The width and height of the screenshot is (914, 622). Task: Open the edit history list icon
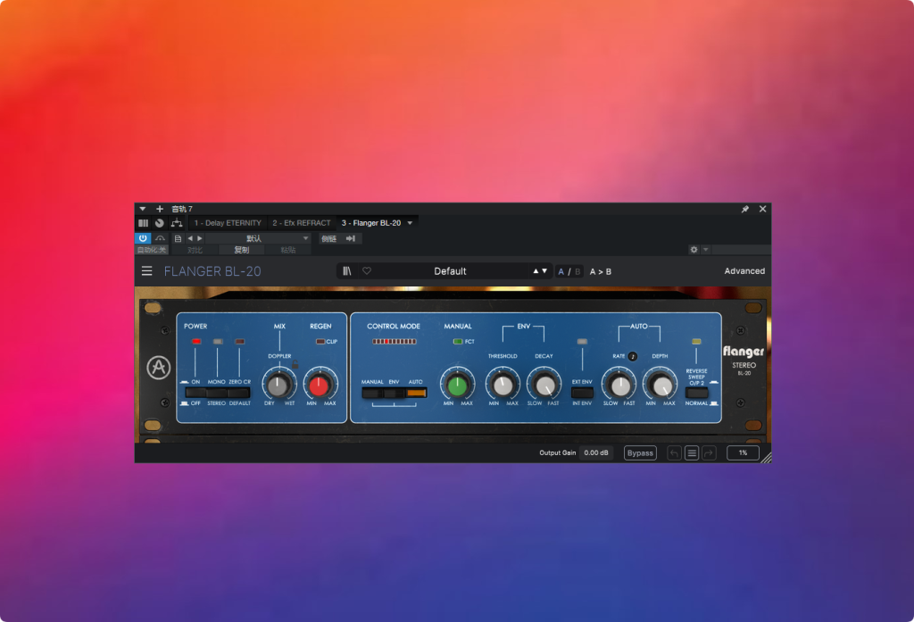[x=692, y=453]
